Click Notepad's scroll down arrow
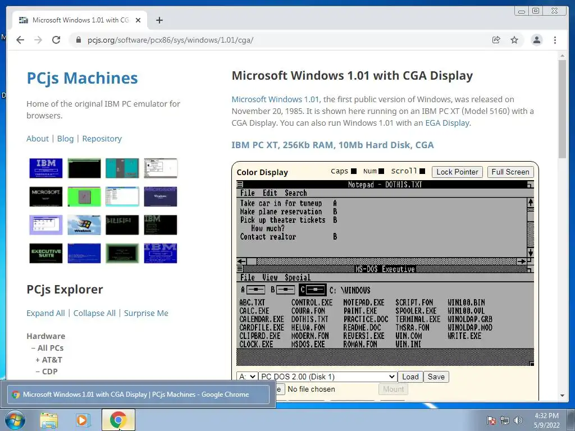The height and width of the screenshot is (431, 575). pyautogui.click(x=530, y=253)
